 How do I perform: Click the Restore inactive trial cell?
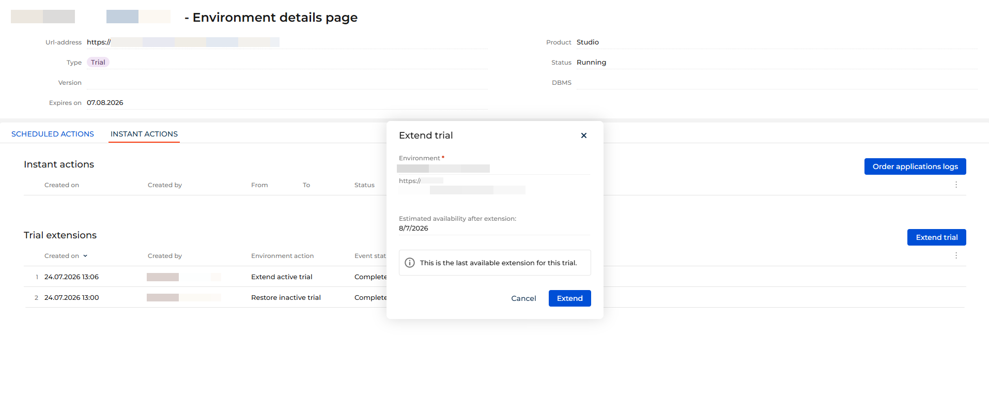click(286, 298)
